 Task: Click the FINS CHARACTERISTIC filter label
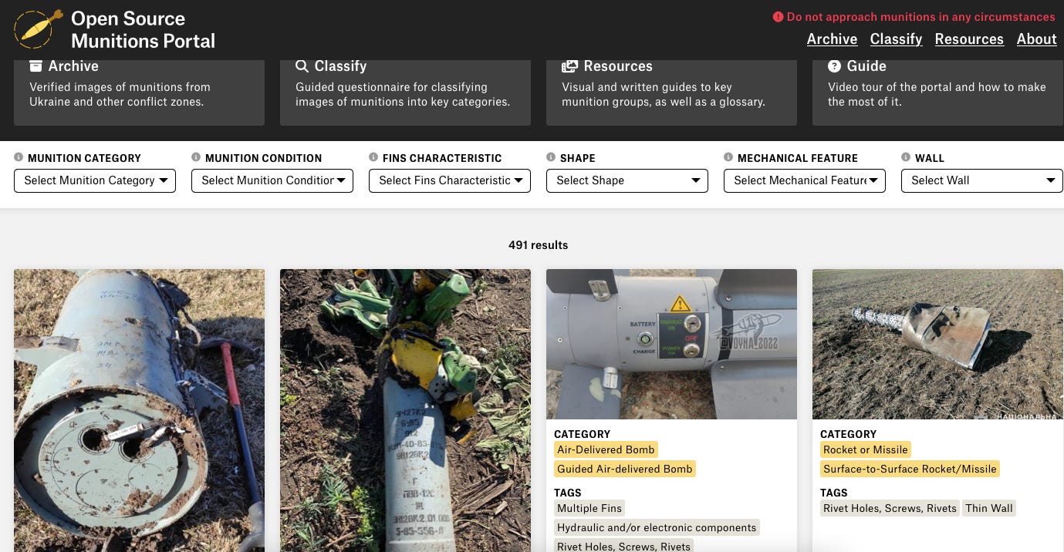coord(442,158)
